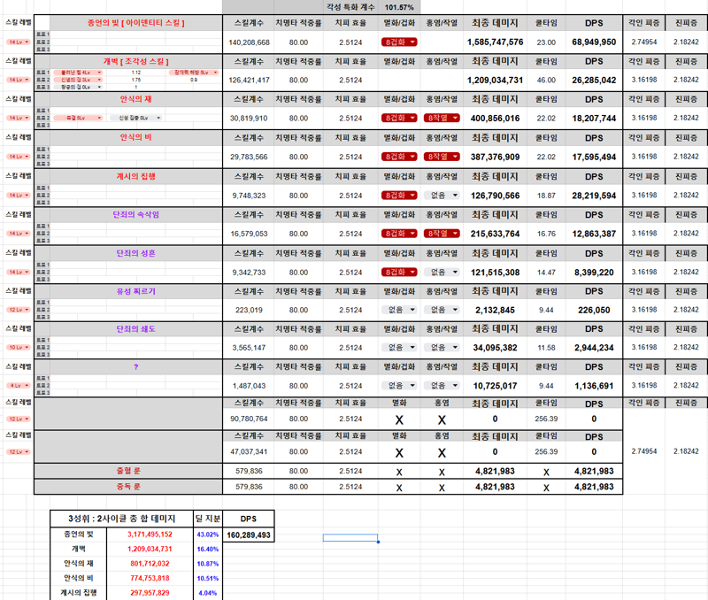The height and width of the screenshot is (600, 708).
Task: Open the 홍염/작열 없음 dropdown for 유성 찌르기
Action: [442, 310]
